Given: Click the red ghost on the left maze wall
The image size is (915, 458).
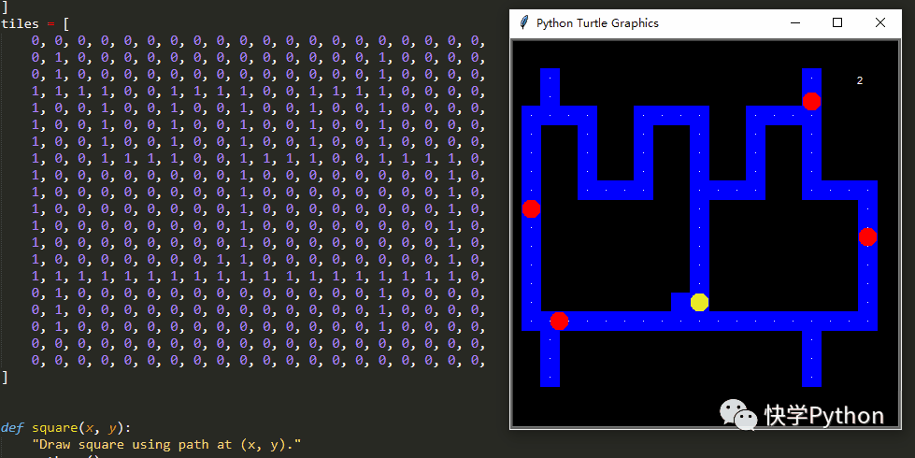Looking at the screenshot, I should point(531,208).
